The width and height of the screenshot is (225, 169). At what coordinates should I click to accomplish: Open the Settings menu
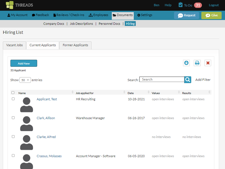click(145, 15)
